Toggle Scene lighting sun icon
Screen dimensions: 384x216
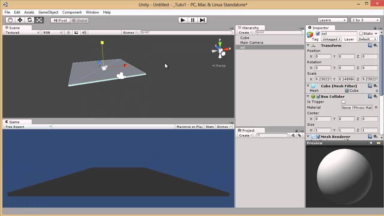(x=69, y=32)
